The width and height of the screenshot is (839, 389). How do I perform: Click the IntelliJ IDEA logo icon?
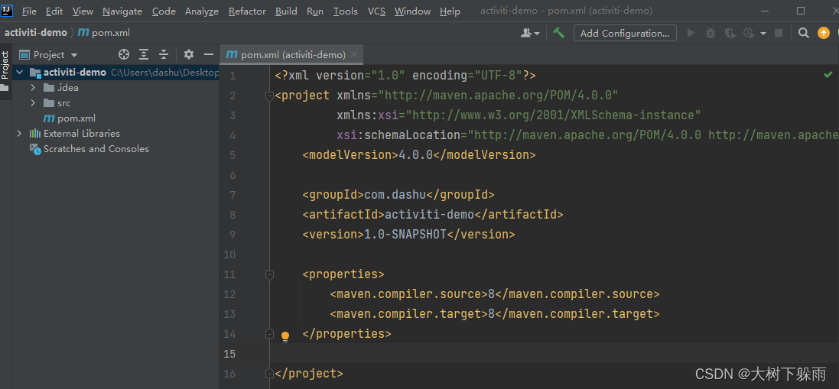pyautogui.click(x=7, y=11)
